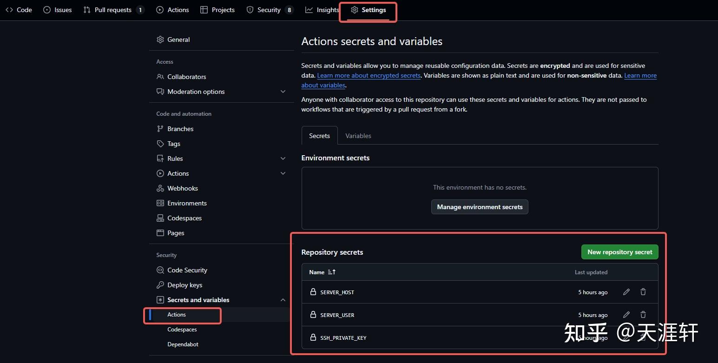Open the Pages settings section
Screen dimensions: 718x363
tap(176, 233)
